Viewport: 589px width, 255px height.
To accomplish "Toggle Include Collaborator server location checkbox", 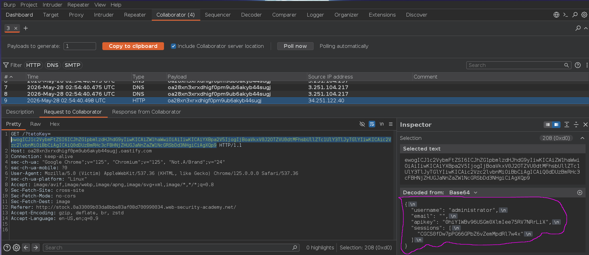I will tap(173, 46).
